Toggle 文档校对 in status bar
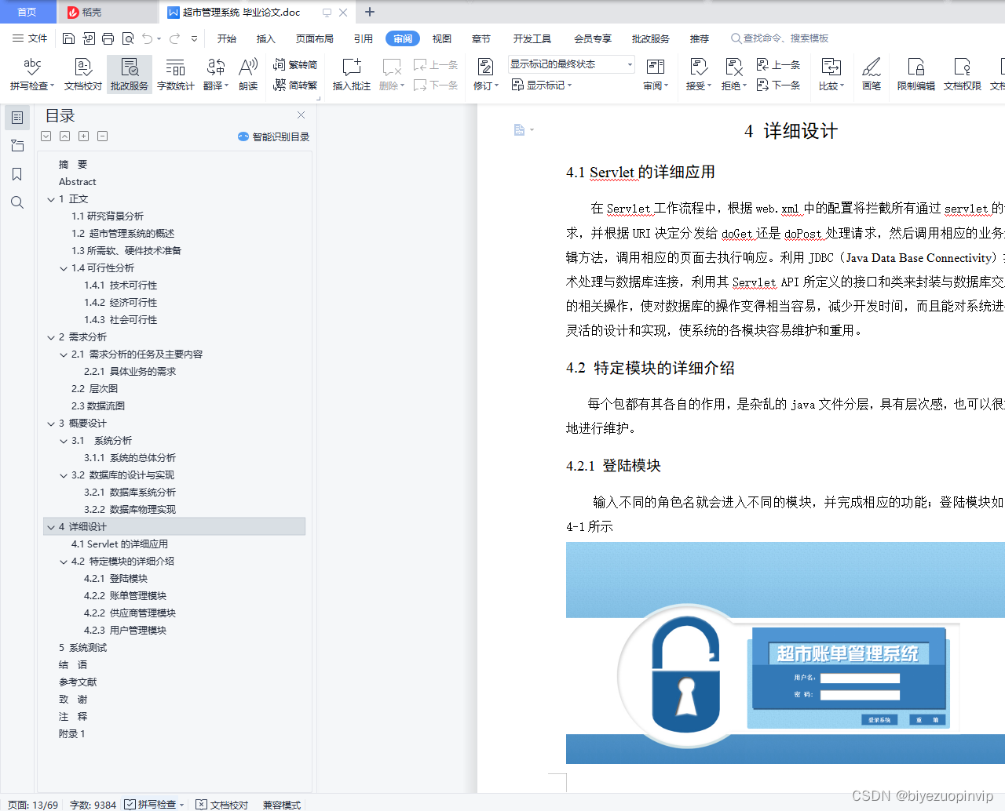1005x811 pixels. [222, 804]
